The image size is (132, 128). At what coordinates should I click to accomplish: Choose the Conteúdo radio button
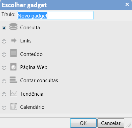(x=4, y=55)
